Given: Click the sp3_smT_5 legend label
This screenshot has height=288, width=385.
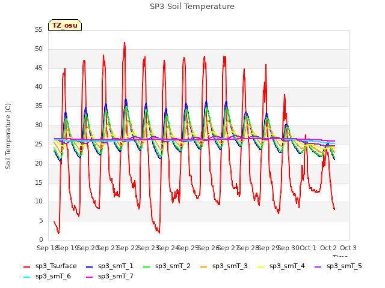Looking at the screenshot, I should click(344, 266).
